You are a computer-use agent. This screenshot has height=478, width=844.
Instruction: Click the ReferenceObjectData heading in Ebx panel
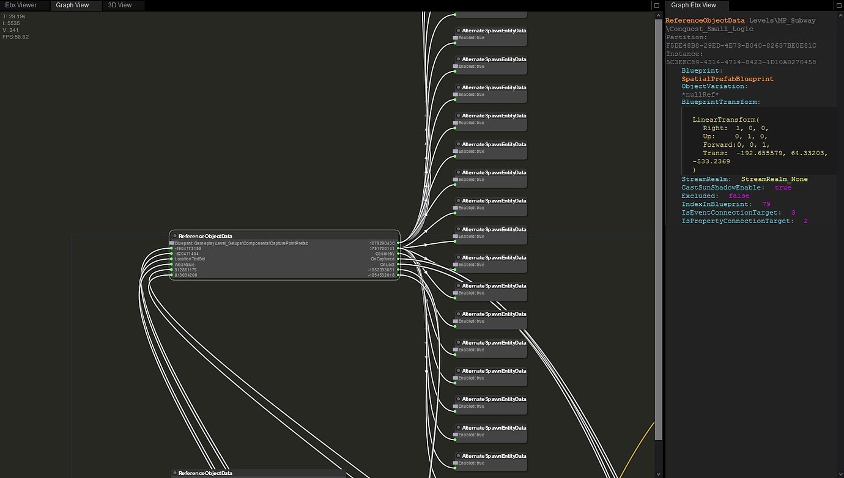tap(705, 21)
